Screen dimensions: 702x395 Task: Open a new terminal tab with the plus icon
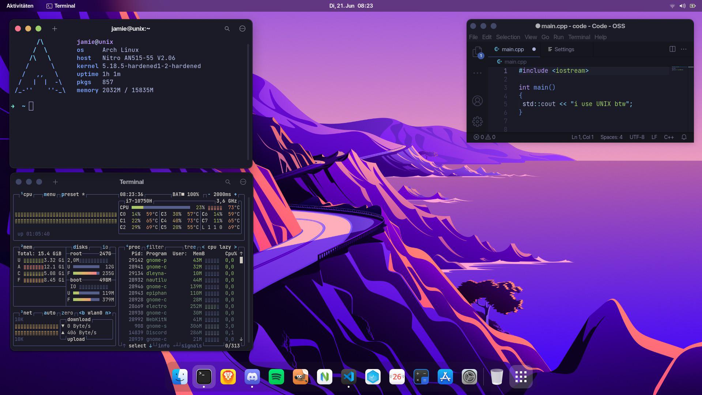[x=55, y=28]
